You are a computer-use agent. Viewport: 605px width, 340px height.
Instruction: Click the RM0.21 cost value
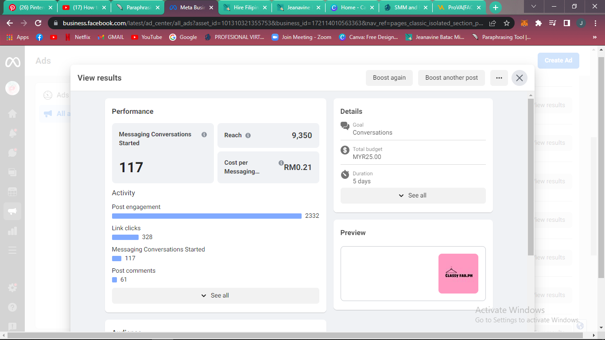pos(298,167)
